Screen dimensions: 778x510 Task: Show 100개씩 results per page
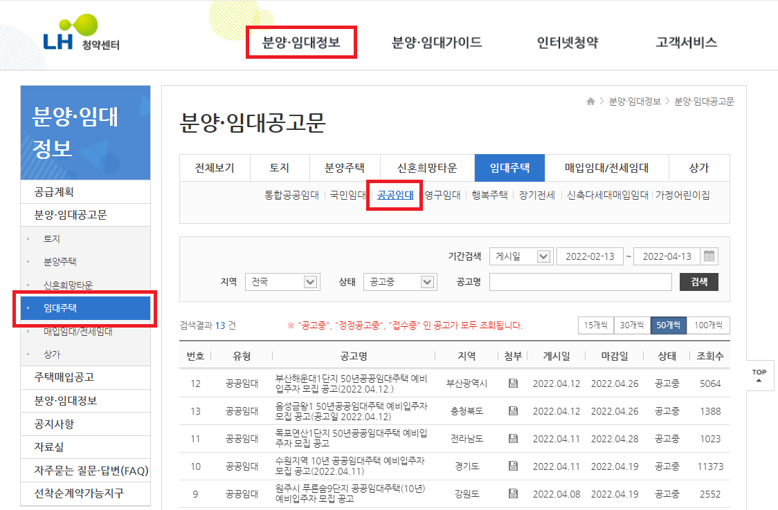(x=708, y=325)
